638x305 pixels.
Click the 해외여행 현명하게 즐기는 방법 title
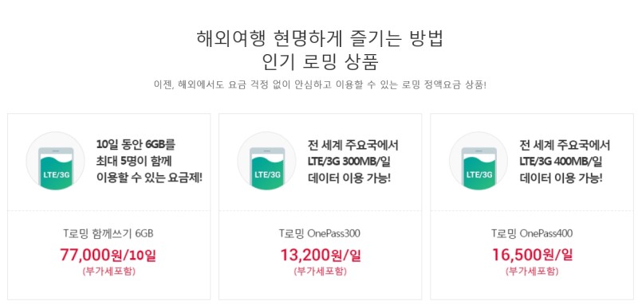320,38
